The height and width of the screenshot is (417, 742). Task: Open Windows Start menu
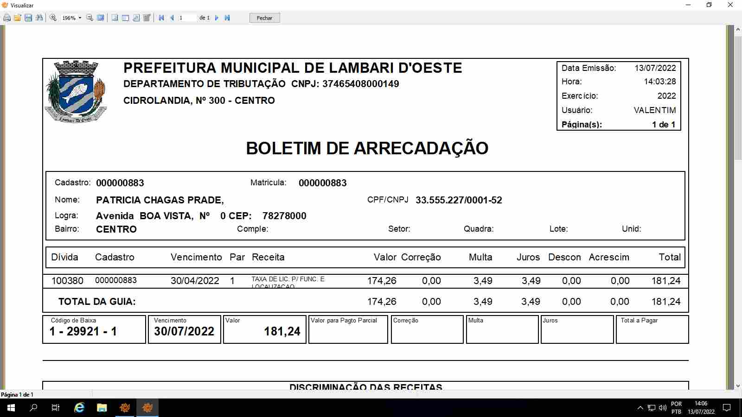[11, 408]
